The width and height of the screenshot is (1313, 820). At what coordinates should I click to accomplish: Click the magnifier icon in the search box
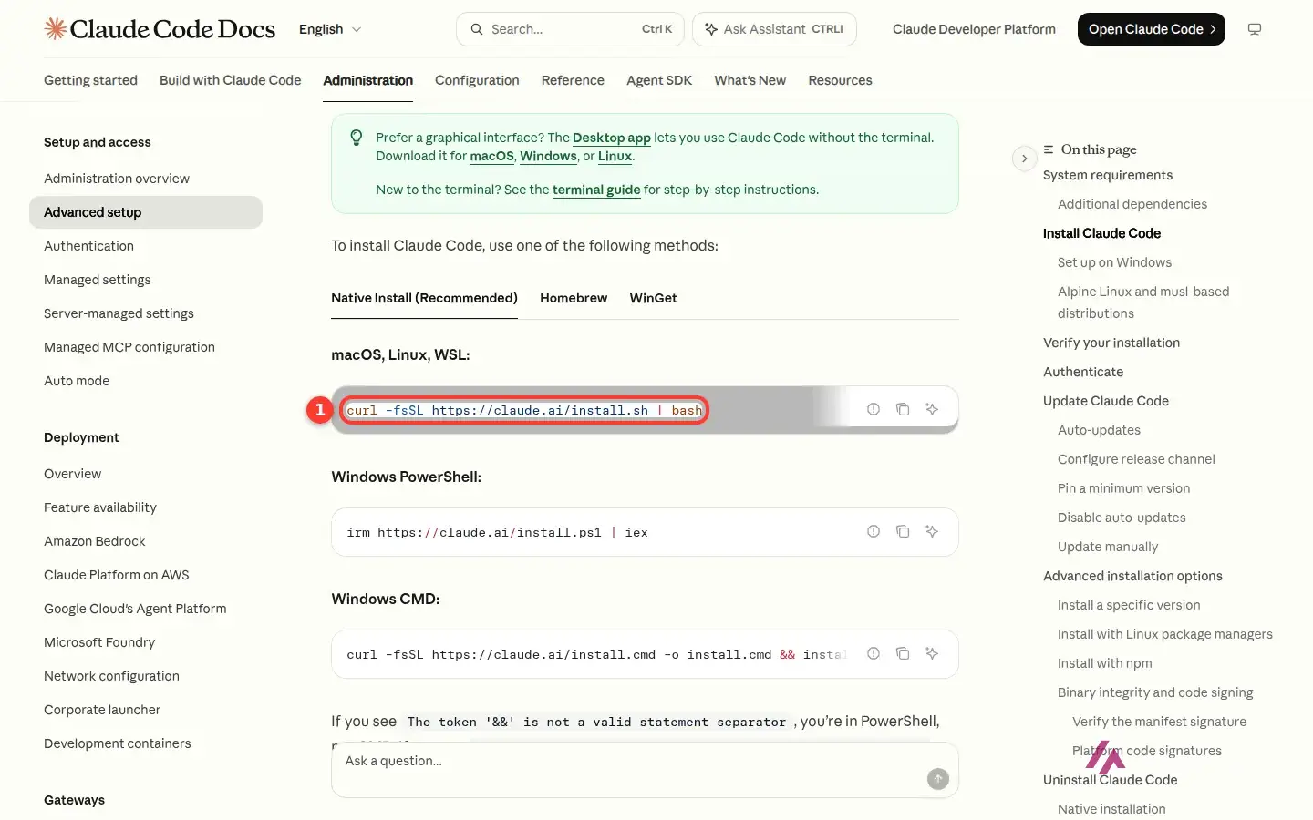[x=477, y=29]
